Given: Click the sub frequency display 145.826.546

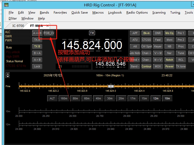Looking at the screenshot, I should click(110, 64).
